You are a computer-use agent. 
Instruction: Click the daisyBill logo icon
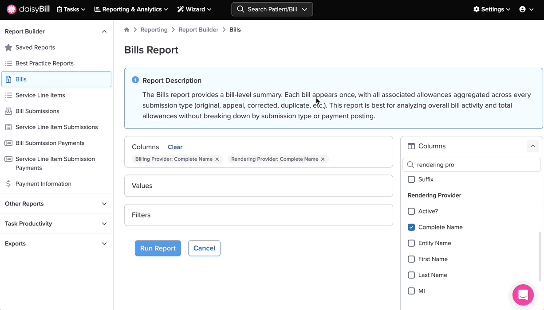(12, 9)
